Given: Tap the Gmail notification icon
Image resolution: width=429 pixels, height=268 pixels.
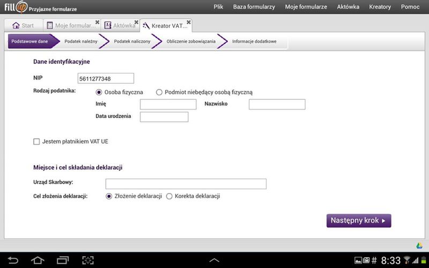Looking at the screenshot, I should pos(366,260).
